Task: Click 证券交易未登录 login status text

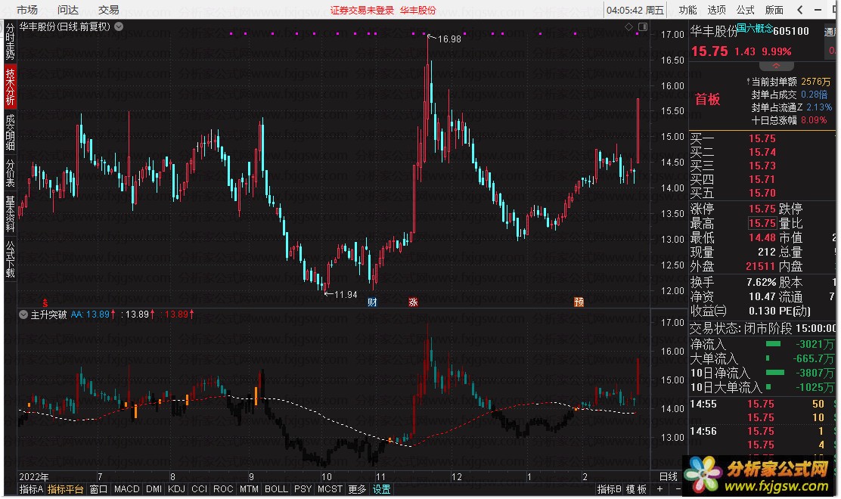Action: point(362,10)
